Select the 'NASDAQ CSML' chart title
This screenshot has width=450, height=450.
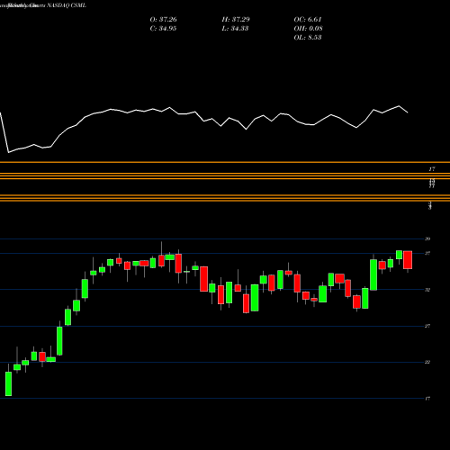67,5
